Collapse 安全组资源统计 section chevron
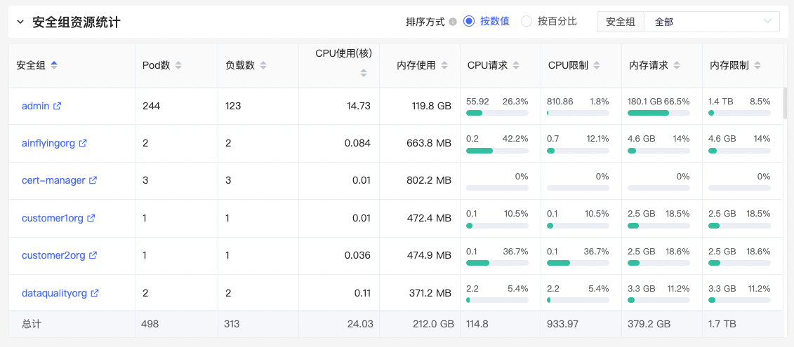 pyautogui.click(x=20, y=22)
